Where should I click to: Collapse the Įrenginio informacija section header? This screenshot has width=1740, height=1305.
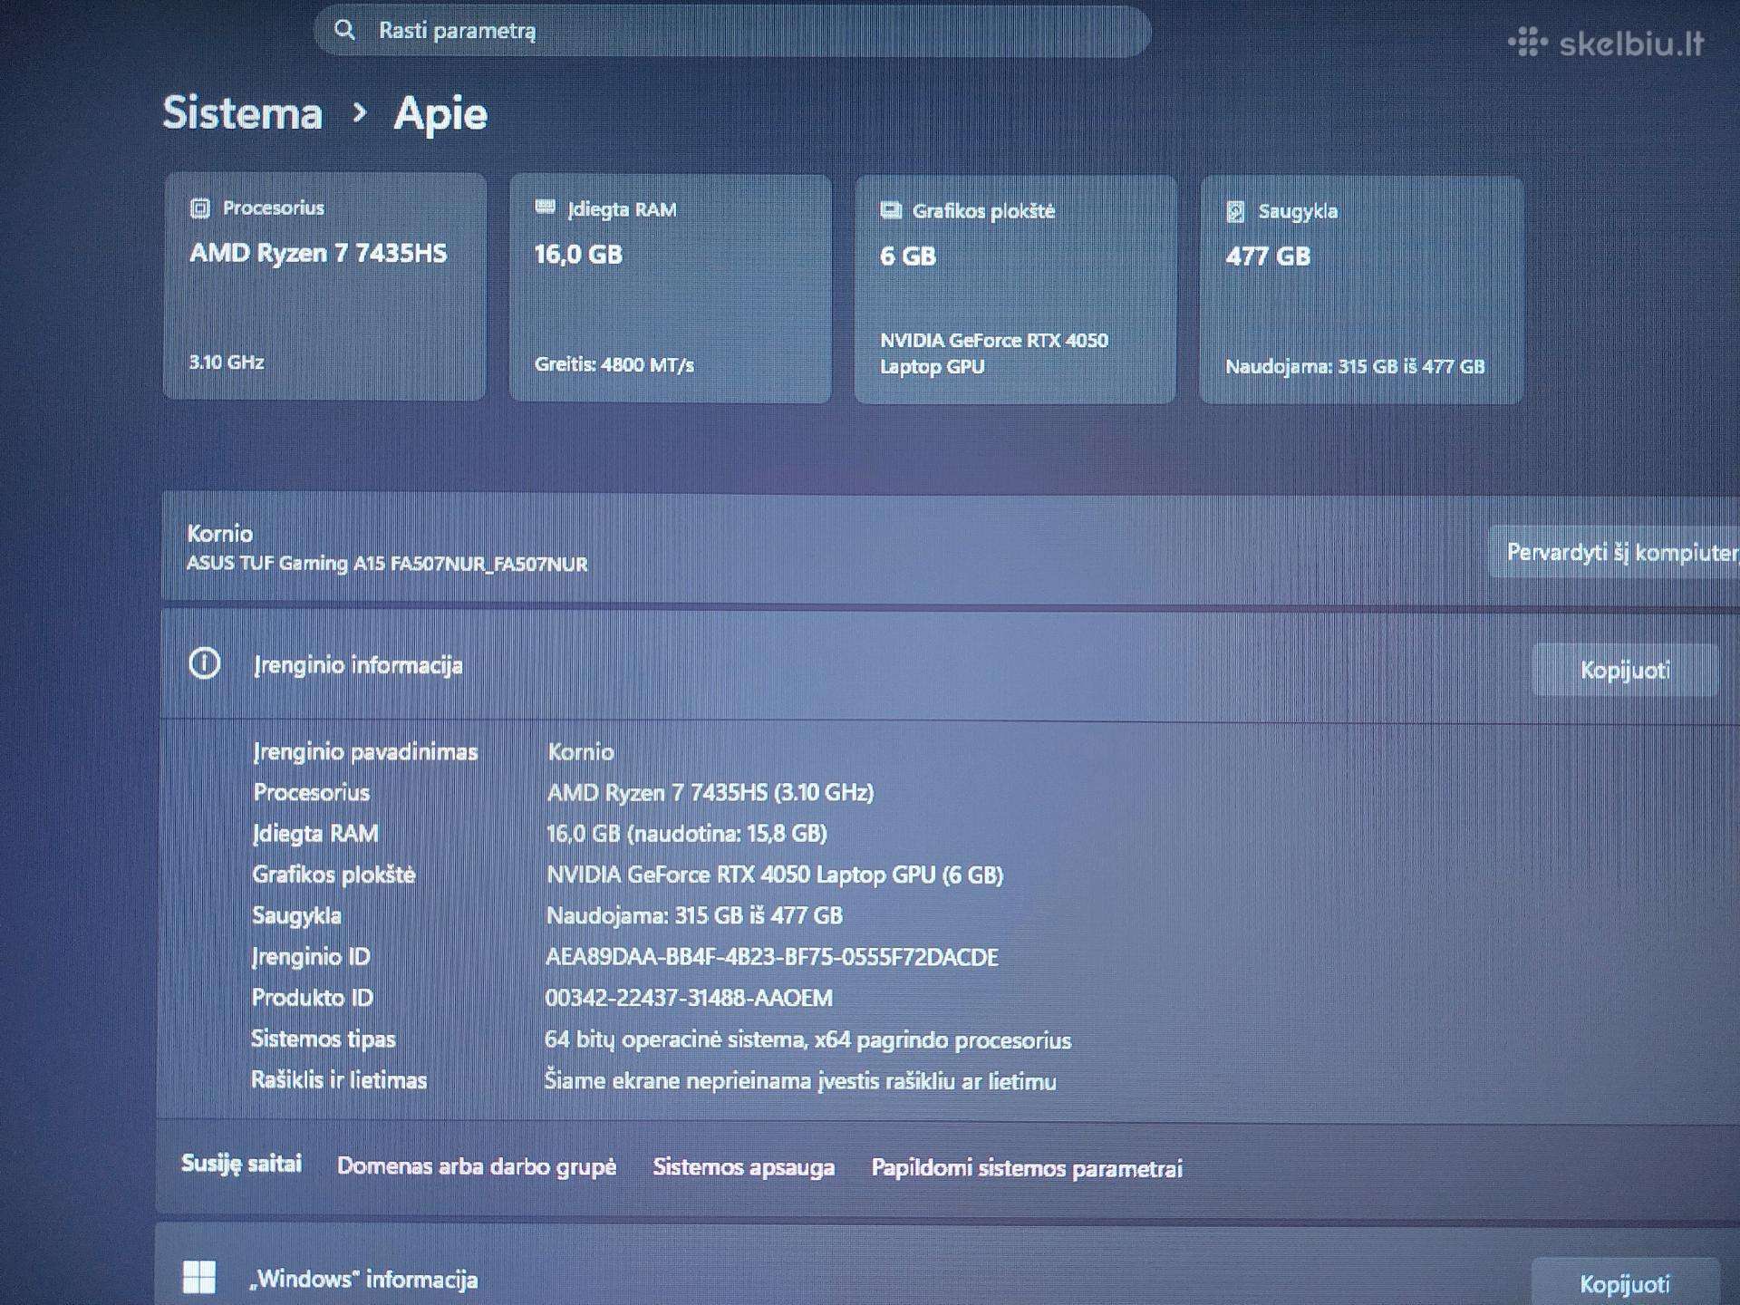click(950, 666)
